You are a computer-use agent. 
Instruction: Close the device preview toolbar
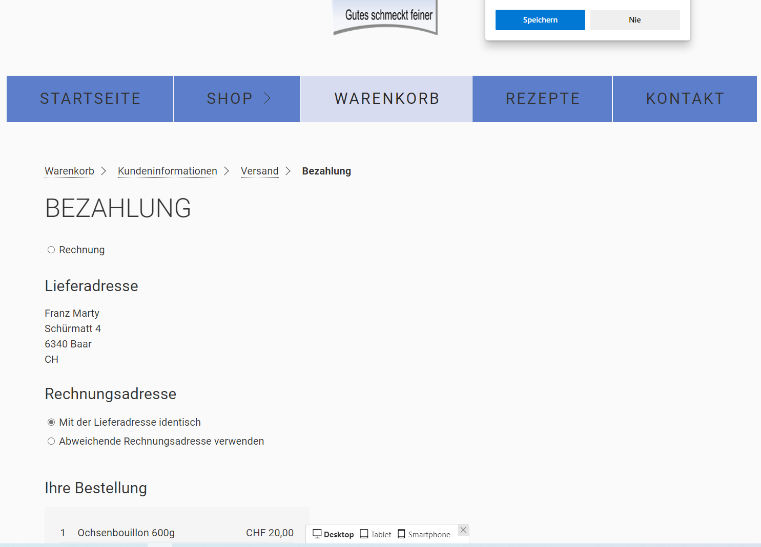pos(463,530)
